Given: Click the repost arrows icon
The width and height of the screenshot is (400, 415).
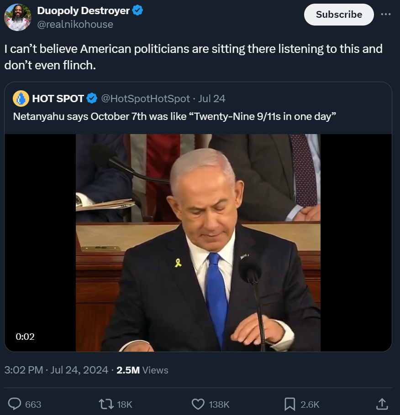Looking at the screenshot, I should 106,404.
